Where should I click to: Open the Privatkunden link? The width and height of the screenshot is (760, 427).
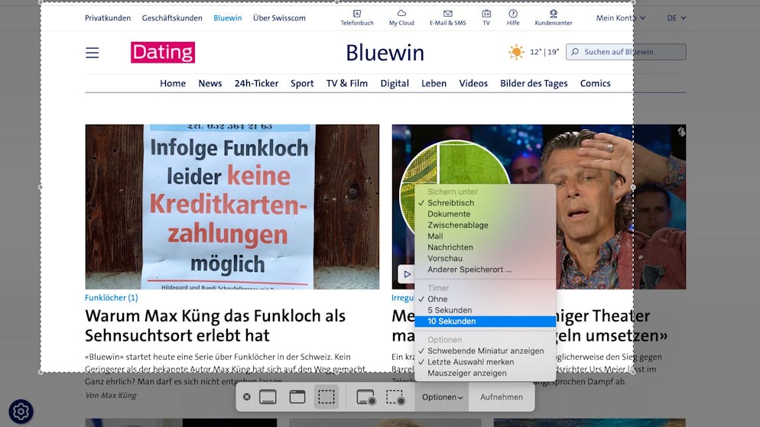(108, 18)
